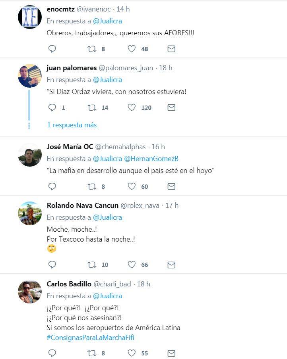Viewport: 287px width, 359px height.
Task: Click the DM share icon under the Texcoco tweet
Action: [171, 264]
